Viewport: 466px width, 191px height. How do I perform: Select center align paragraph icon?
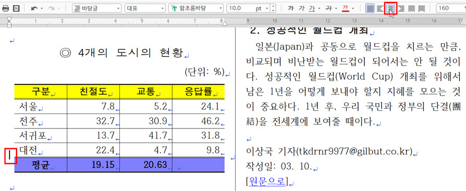tap(390, 8)
